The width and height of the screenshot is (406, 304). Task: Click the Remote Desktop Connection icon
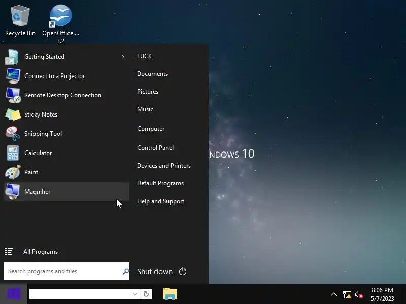pyautogui.click(x=13, y=95)
